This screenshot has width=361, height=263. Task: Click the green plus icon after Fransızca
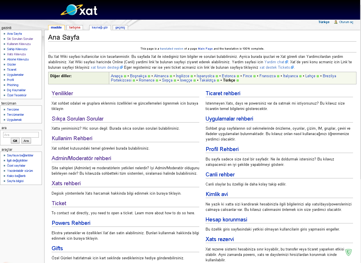(278, 76)
